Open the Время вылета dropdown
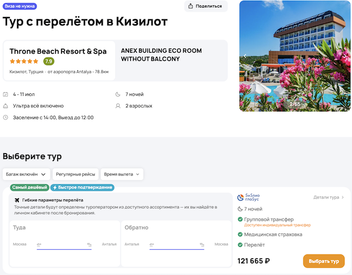Image resolution: width=352 pixels, height=275 pixels. tap(122, 174)
